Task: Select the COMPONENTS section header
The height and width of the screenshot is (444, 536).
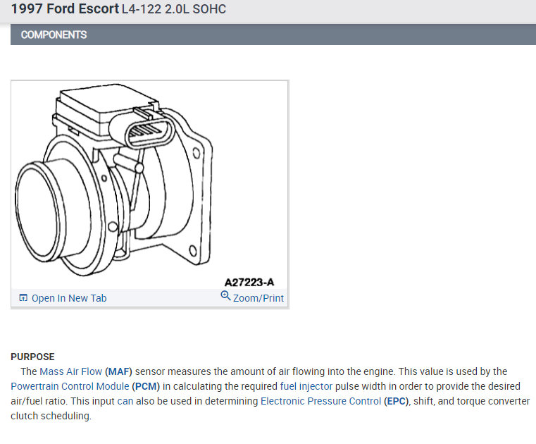Action: 273,35
